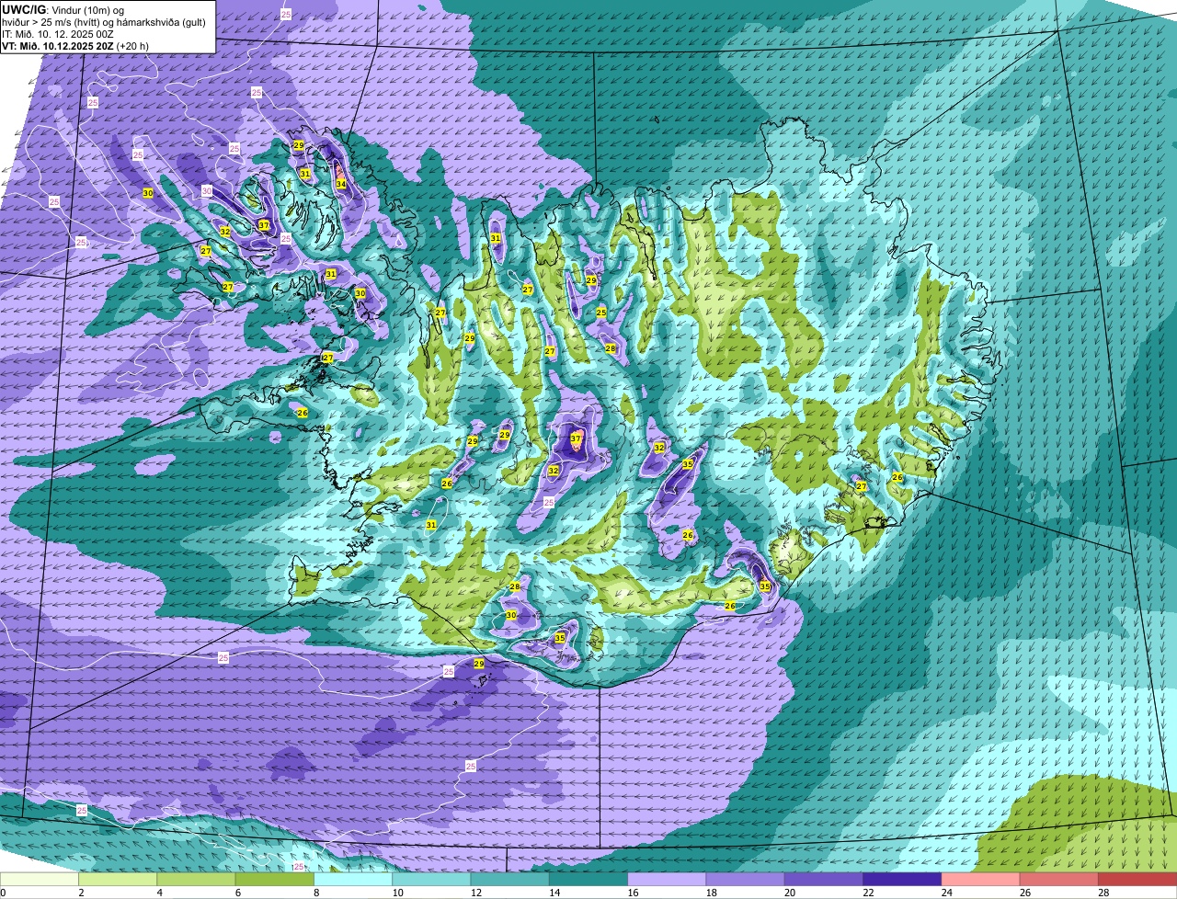Select the "IT: Mið. 10. 12. 2025 00Z" line

58,33
